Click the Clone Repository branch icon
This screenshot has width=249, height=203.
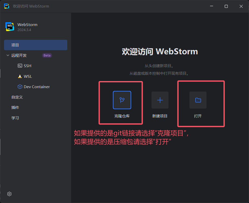click(122, 100)
